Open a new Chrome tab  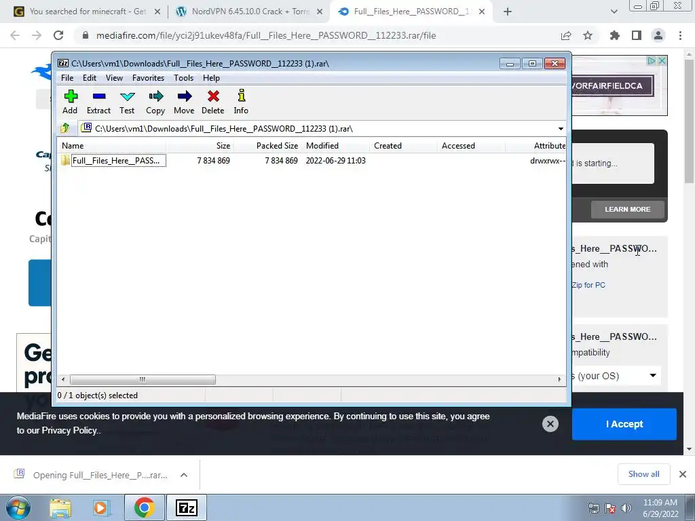point(508,12)
